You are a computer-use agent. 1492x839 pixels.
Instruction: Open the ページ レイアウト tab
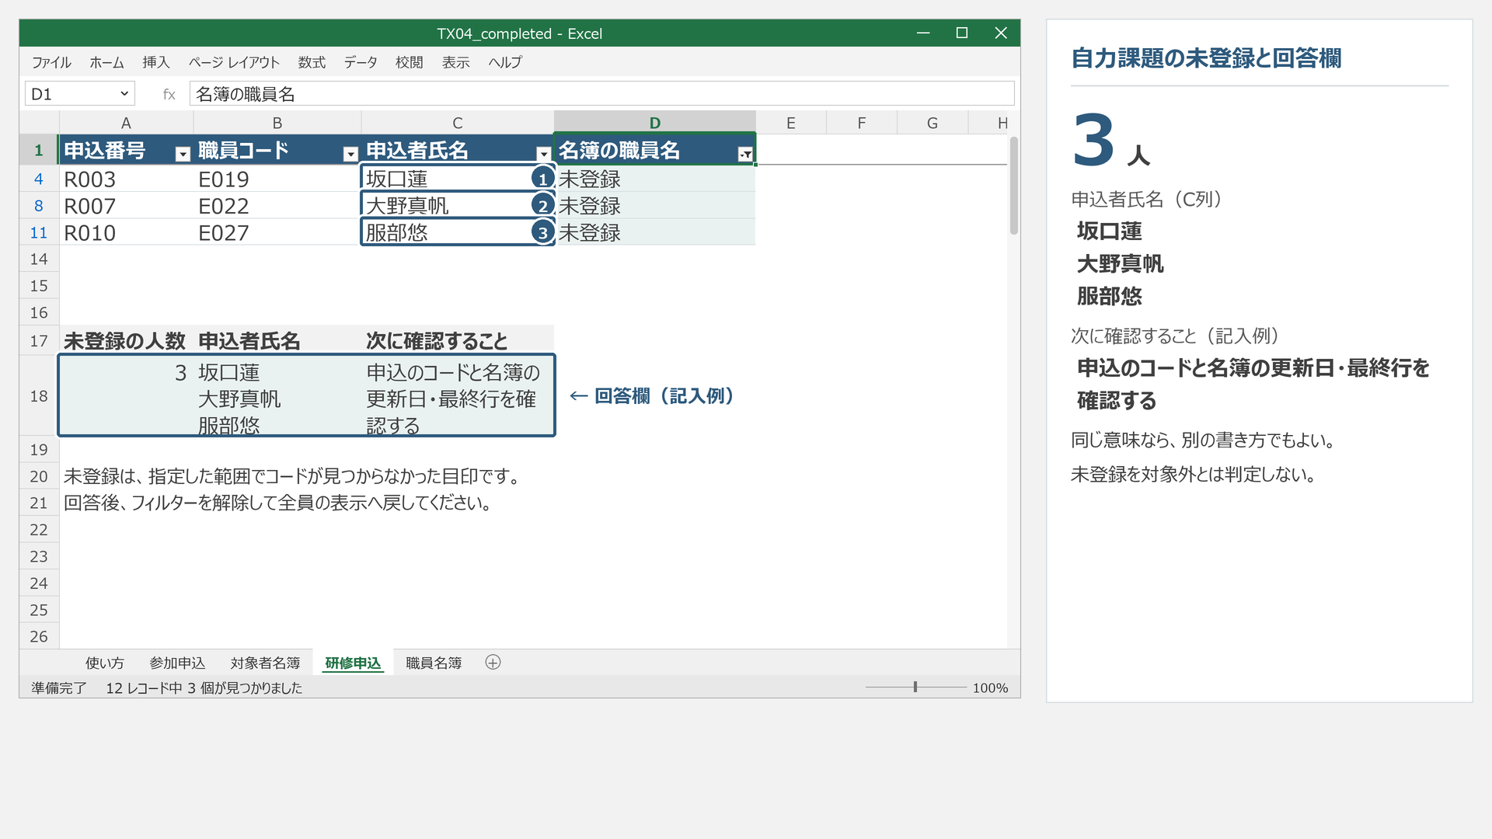coord(234,62)
